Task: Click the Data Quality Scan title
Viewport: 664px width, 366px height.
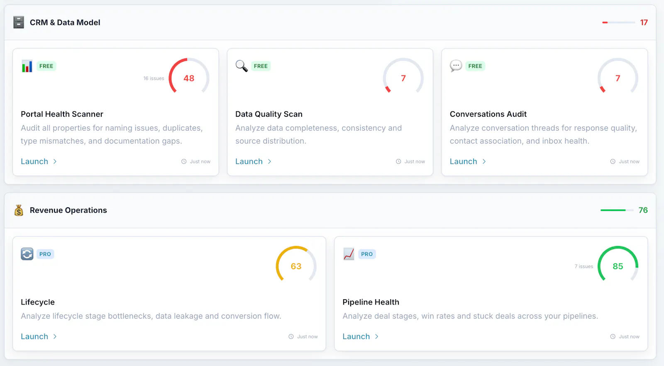Action: pyautogui.click(x=269, y=114)
